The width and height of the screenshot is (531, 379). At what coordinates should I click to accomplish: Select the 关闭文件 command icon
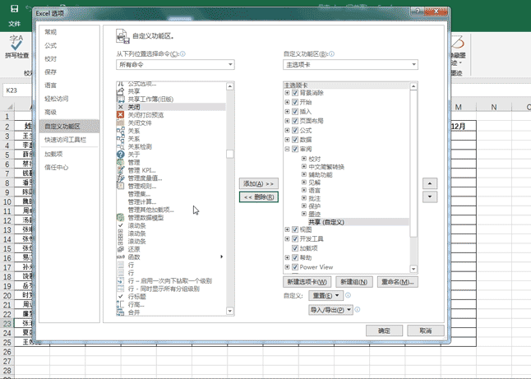(120, 123)
